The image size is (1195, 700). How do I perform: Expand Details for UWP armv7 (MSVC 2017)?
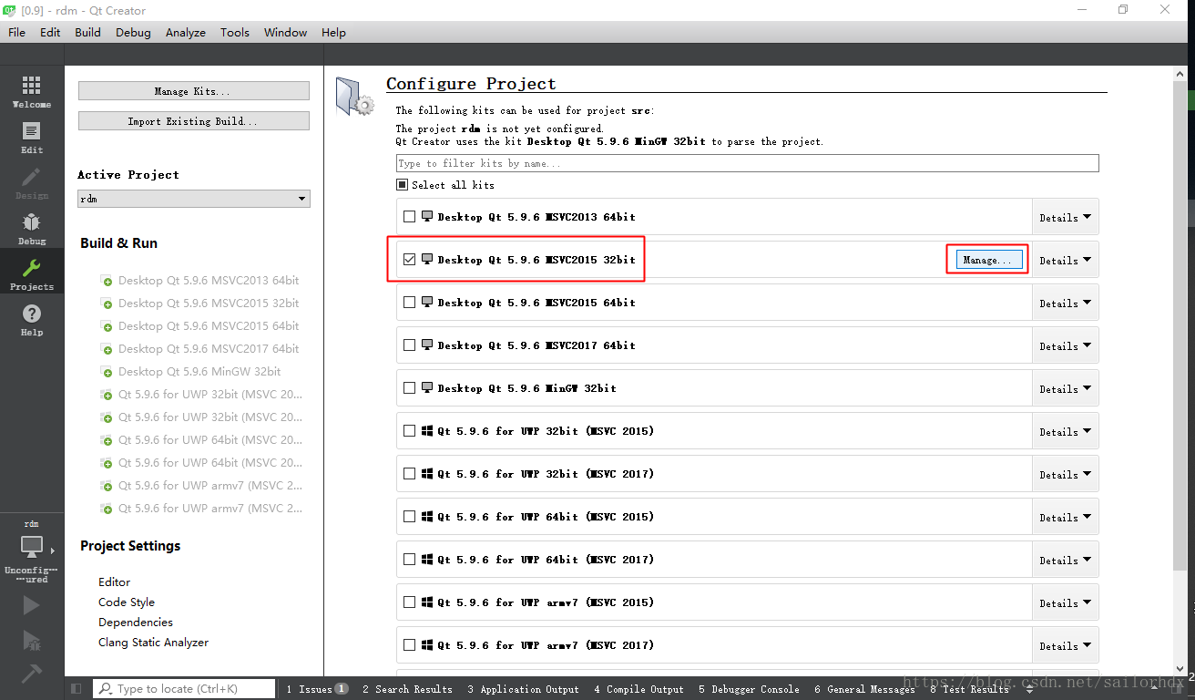click(x=1065, y=645)
